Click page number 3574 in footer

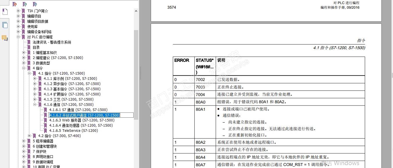(x=172, y=7)
